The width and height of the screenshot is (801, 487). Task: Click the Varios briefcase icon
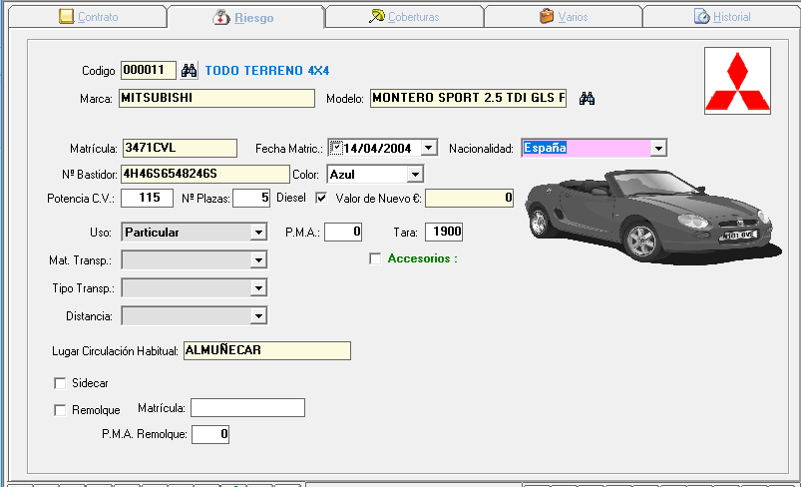pyautogui.click(x=547, y=16)
